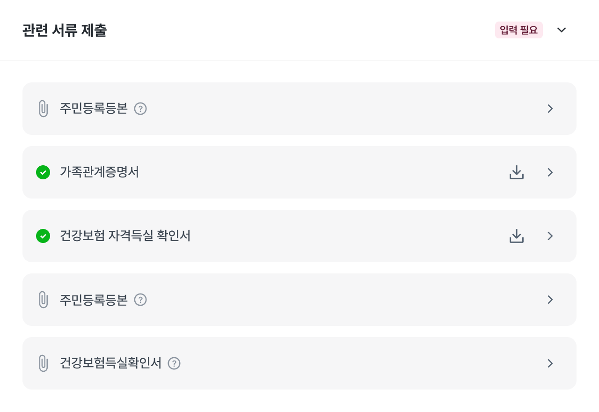Click the help icon on the first 주민등록등본
The image size is (599, 412).
click(140, 109)
